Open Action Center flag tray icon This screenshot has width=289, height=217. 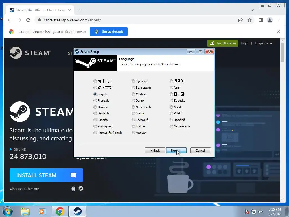tap(247, 212)
